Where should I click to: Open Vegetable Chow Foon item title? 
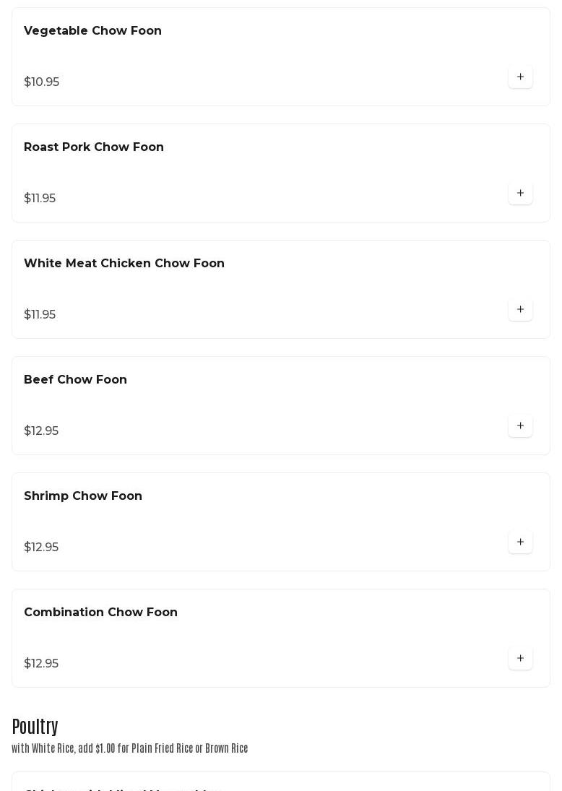pos(93,30)
